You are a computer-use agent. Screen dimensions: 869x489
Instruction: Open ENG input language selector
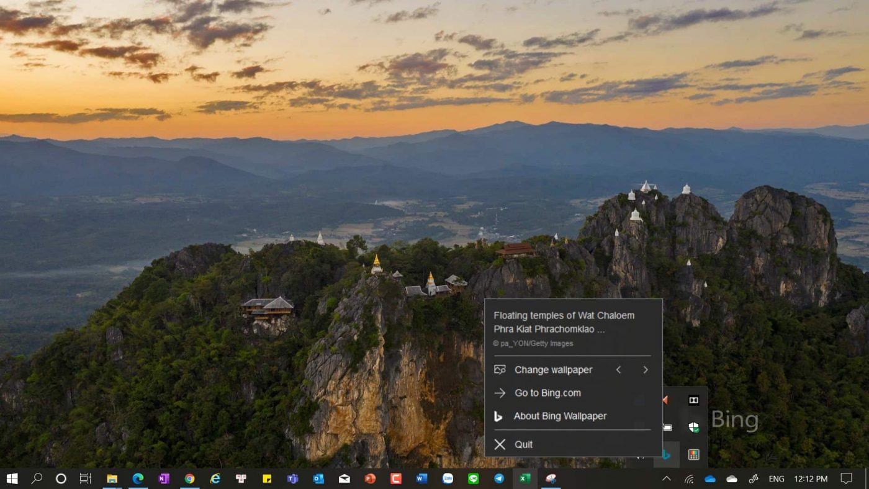pyautogui.click(x=776, y=478)
